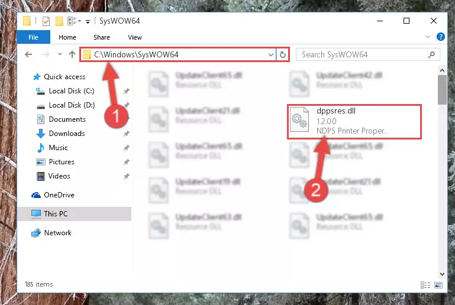Expand the ribbon with the chevron

[427, 37]
